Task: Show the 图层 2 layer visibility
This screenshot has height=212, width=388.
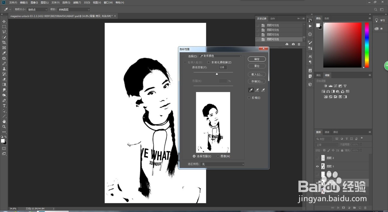Action: point(317,158)
